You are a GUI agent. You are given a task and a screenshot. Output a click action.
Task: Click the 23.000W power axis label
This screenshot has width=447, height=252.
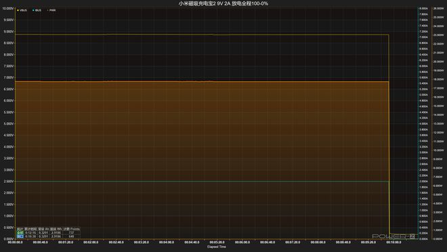438,35
